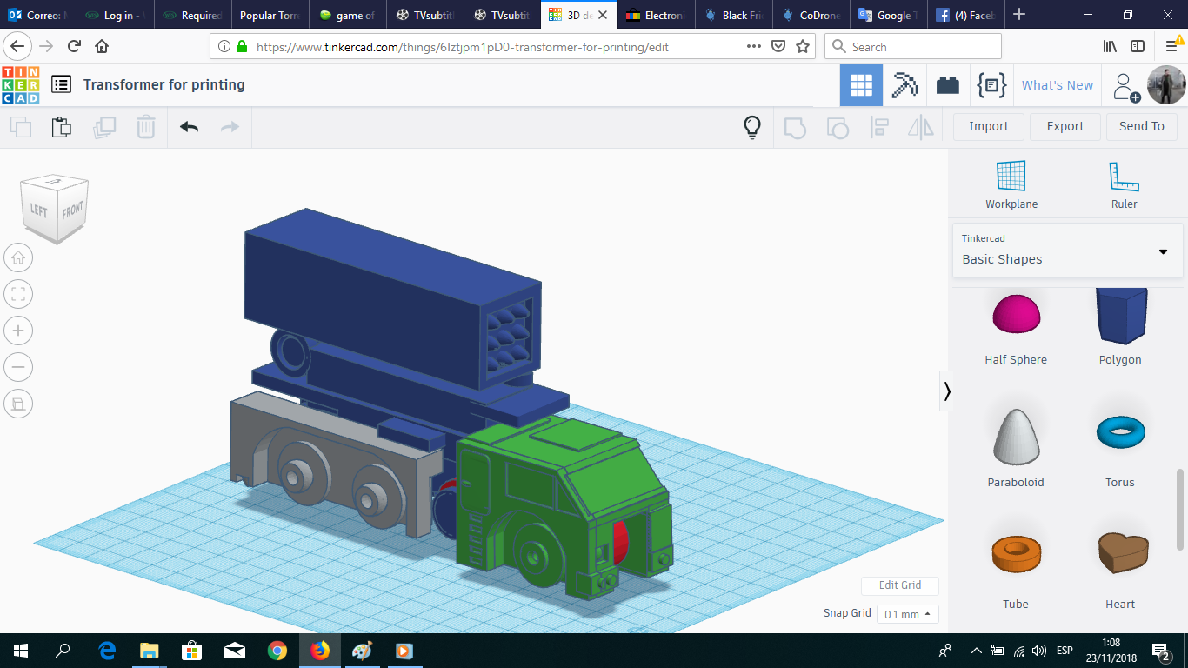Zoom out using the minus button

[x=18, y=367]
